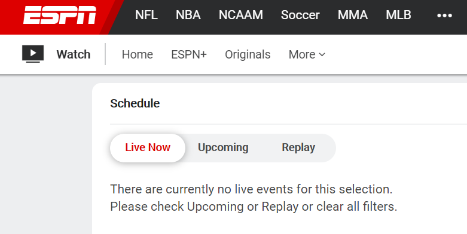This screenshot has height=234, width=467.
Task: Switch schedule to Replay
Action: click(298, 148)
